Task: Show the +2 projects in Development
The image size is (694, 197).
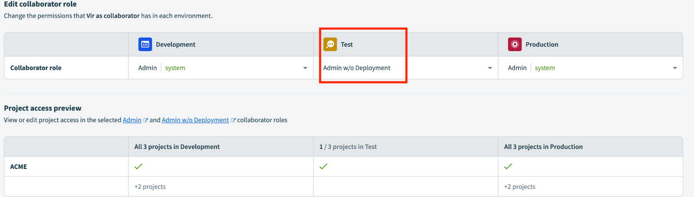Action: 150,187
